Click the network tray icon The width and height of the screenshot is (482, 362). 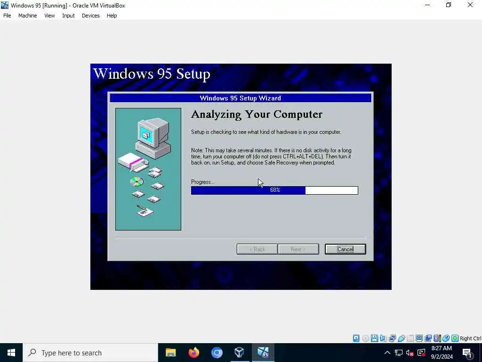point(399,353)
